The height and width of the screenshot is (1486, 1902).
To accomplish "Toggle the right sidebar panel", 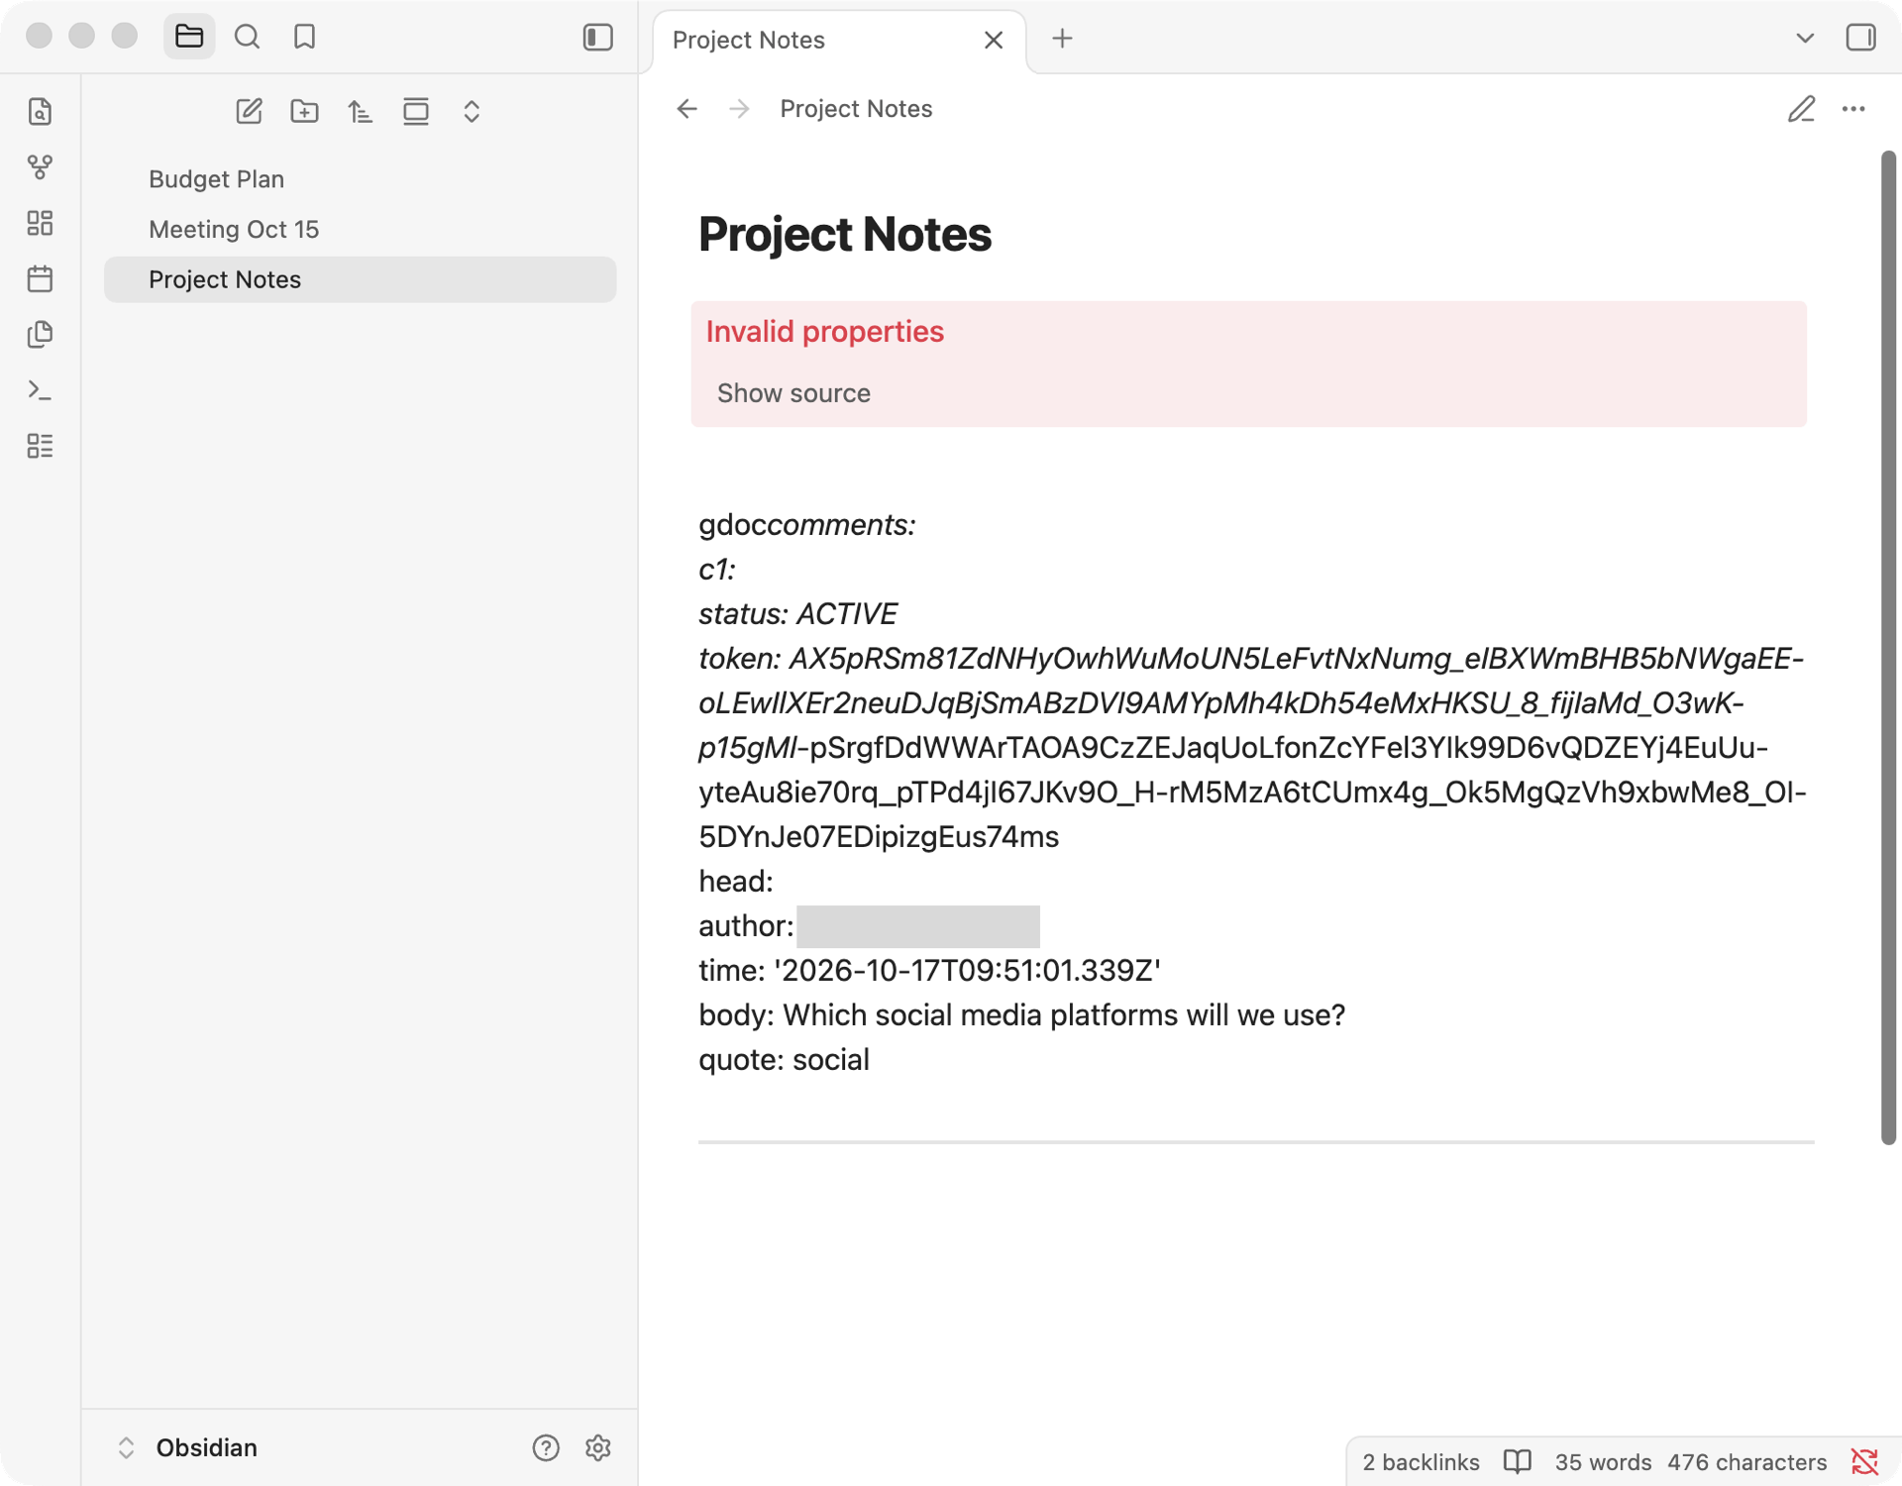I will point(1860,38).
